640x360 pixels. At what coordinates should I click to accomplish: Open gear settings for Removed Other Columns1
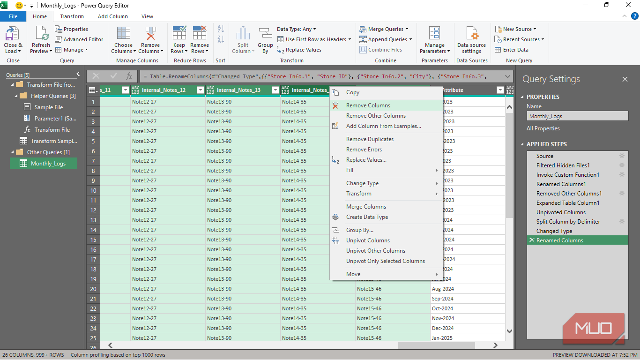tap(622, 193)
